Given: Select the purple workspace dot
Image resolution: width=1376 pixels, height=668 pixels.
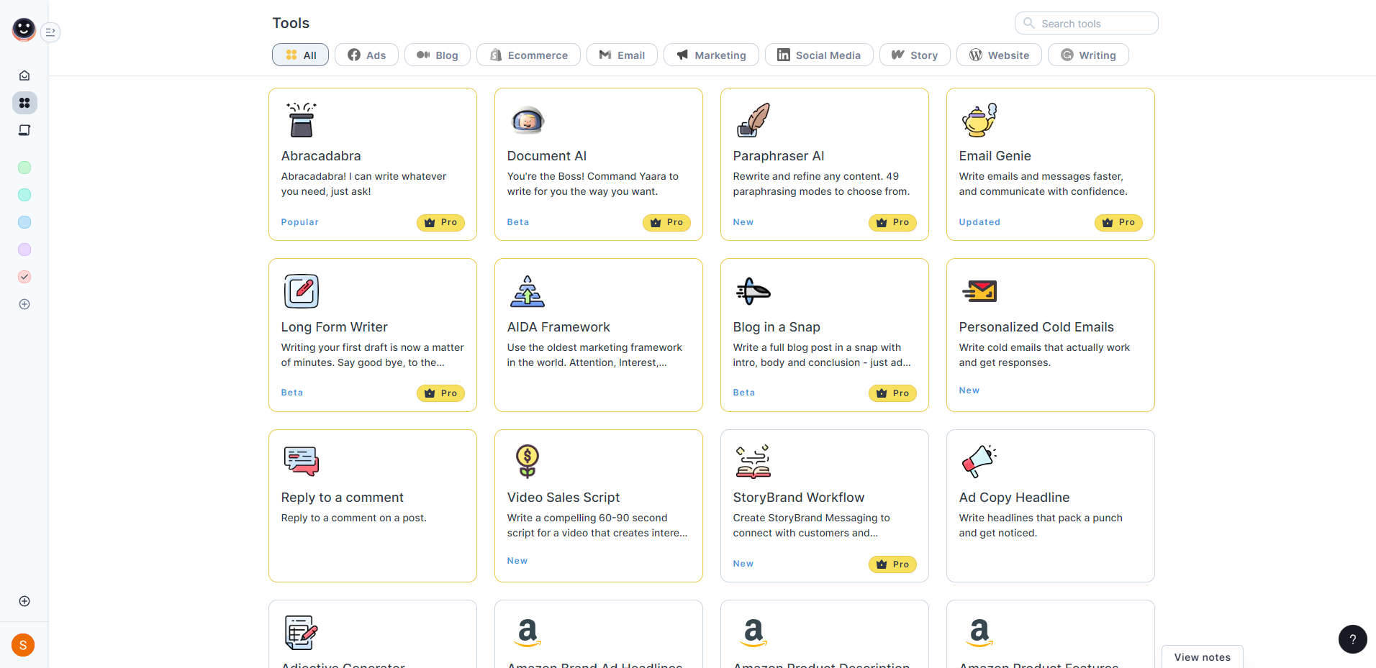Looking at the screenshot, I should tap(24, 250).
